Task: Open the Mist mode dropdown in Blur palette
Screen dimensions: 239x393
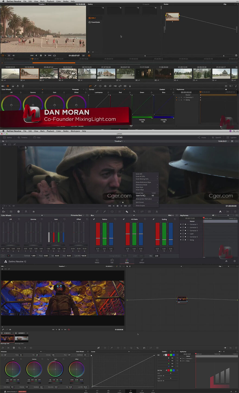Action: 171,215
